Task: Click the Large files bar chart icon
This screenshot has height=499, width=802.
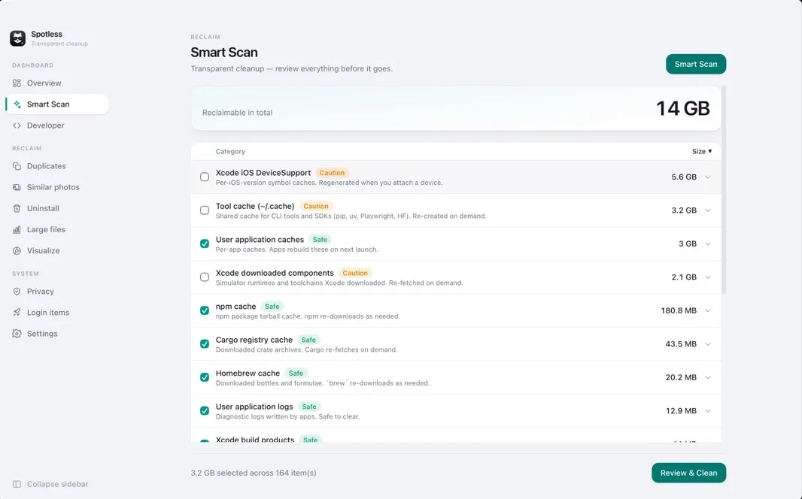Action: click(17, 230)
